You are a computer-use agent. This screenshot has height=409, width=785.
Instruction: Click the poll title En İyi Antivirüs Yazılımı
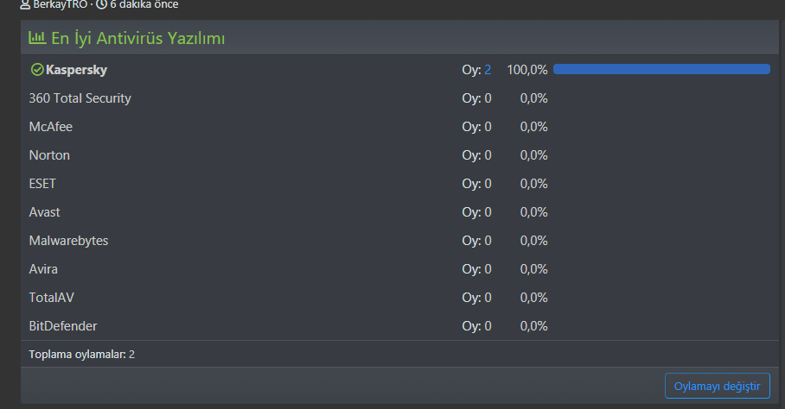(x=138, y=38)
